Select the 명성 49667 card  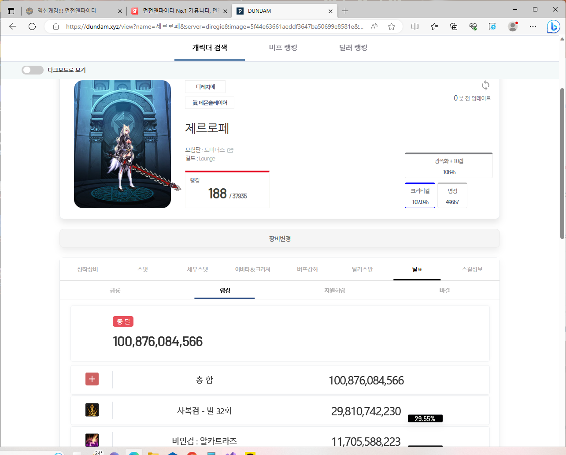point(452,195)
